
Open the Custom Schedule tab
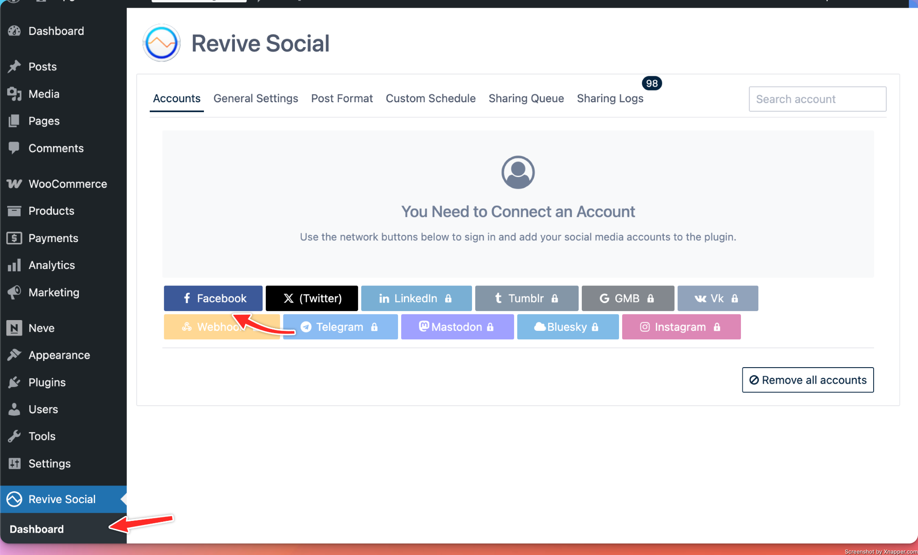430,99
